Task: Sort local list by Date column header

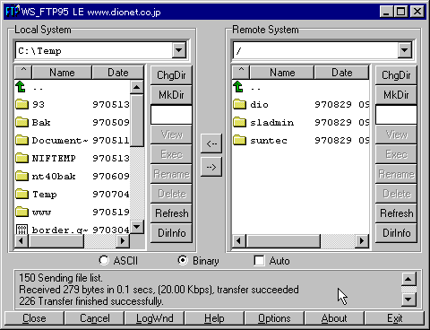Action: tap(118, 73)
